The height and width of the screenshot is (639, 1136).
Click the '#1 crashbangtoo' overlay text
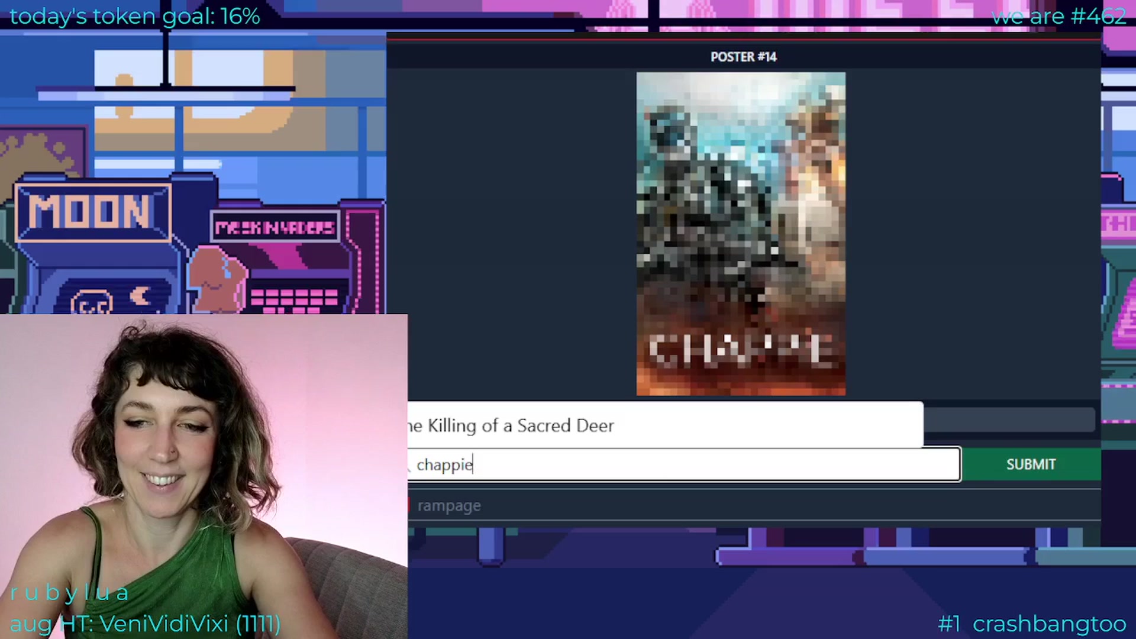tap(1032, 624)
